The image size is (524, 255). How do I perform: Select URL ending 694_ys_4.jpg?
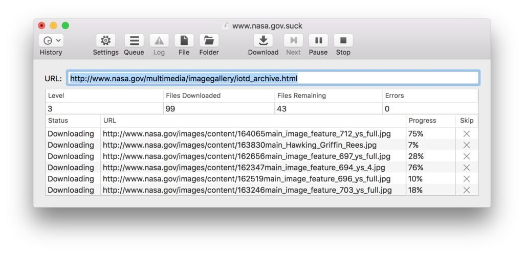point(244,168)
